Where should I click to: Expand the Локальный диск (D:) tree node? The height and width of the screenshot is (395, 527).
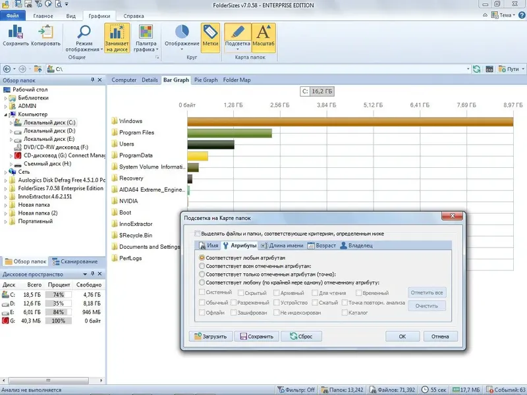pos(11,131)
